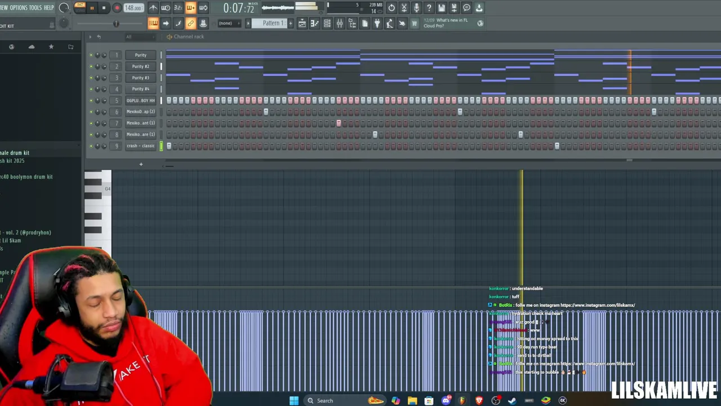721x406 pixels.
Task: Click the export/render download icon
Action: pos(479,8)
